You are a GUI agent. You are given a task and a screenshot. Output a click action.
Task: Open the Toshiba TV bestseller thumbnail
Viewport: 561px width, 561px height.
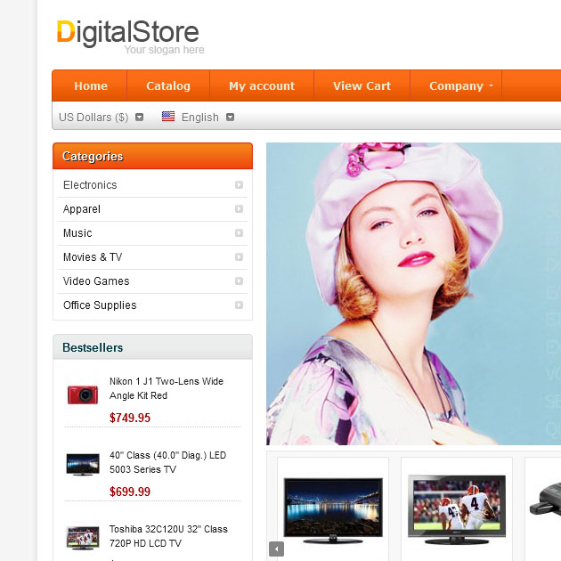83,538
